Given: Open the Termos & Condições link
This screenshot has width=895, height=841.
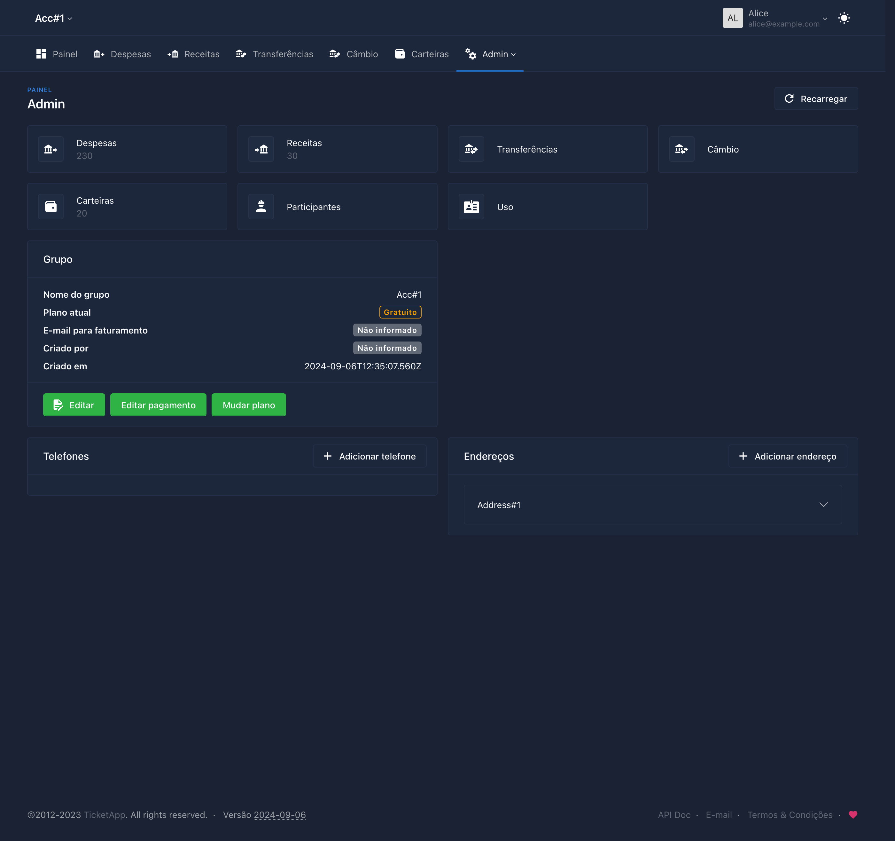Looking at the screenshot, I should coord(790,815).
